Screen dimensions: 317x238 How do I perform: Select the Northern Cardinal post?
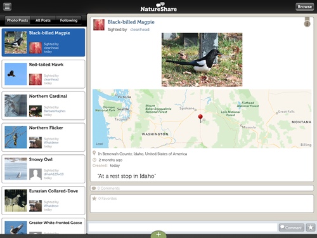tap(43, 105)
